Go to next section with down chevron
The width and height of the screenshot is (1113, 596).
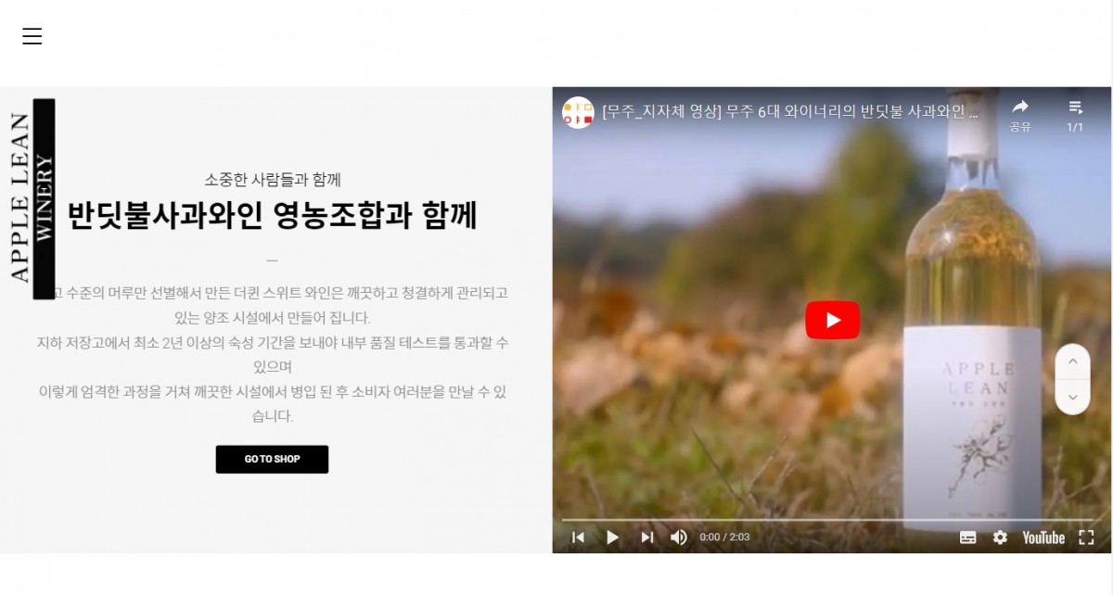coord(1072,397)
